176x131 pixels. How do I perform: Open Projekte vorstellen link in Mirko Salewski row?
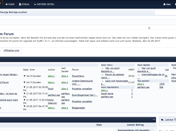82,101
